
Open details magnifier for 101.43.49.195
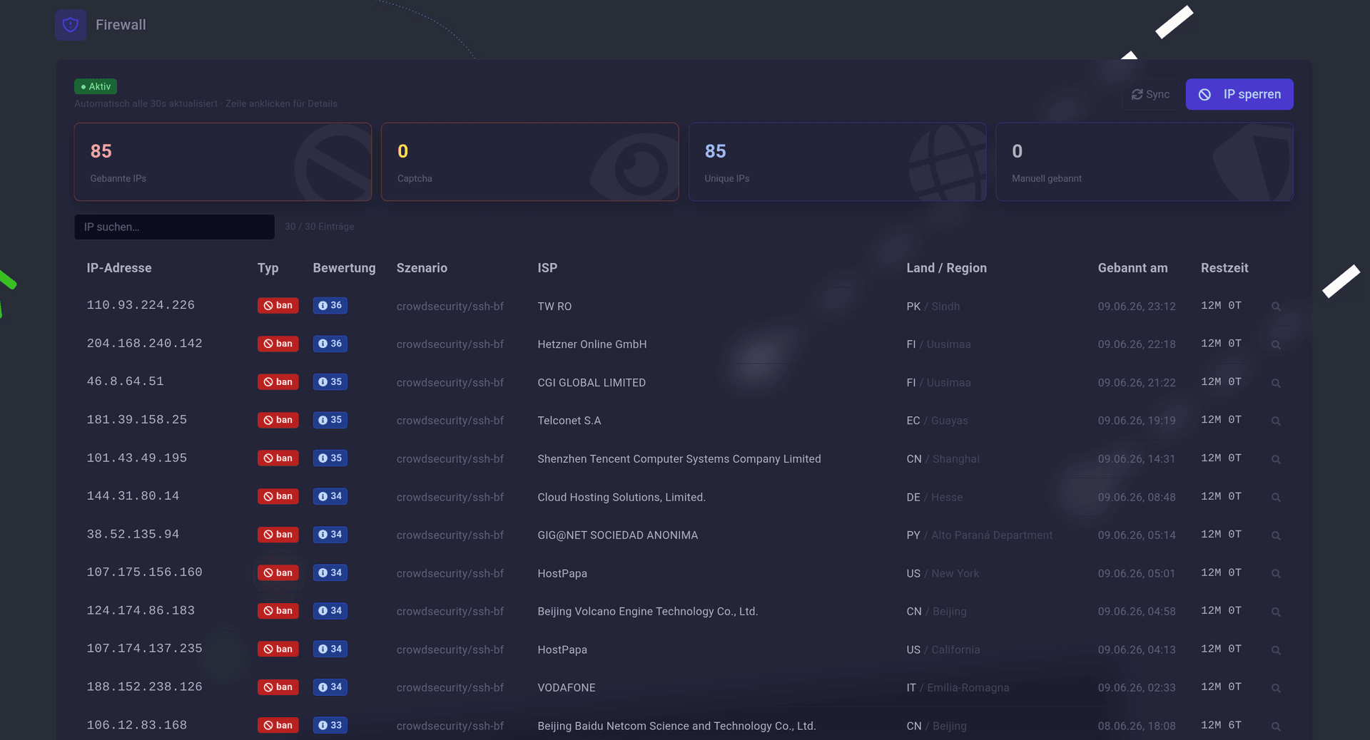pyautogui.click(x=1276, y=459)
